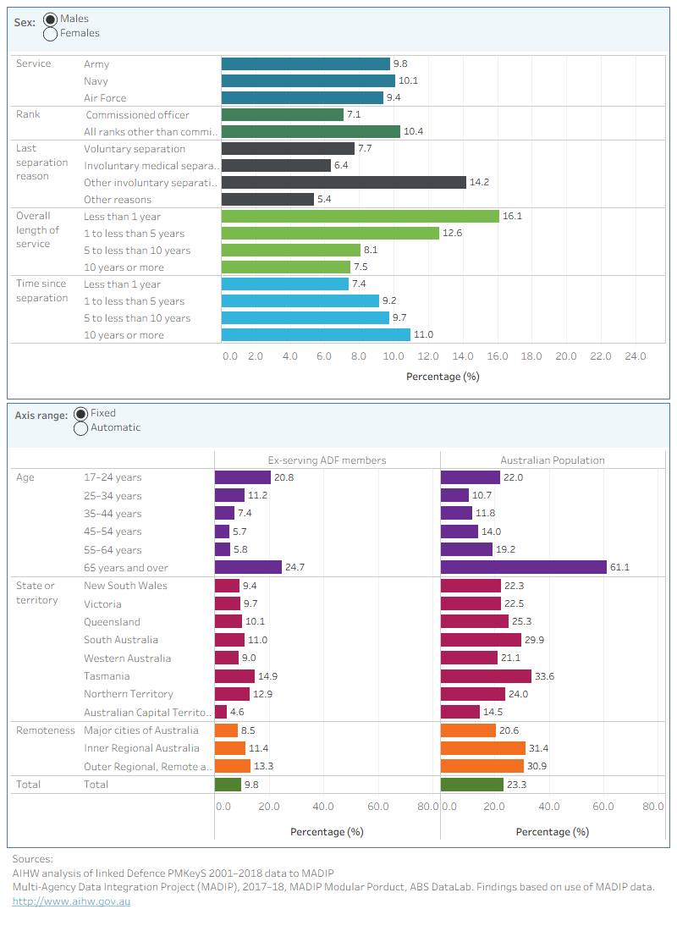Click the Navy bar showing 10.1
Image resolution: width=677 pixels, height=931 pixels.
308,80
